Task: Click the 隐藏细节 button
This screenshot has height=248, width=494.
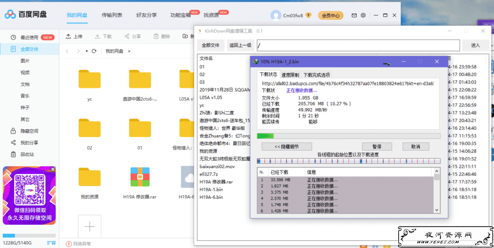Action: point(286,146)
